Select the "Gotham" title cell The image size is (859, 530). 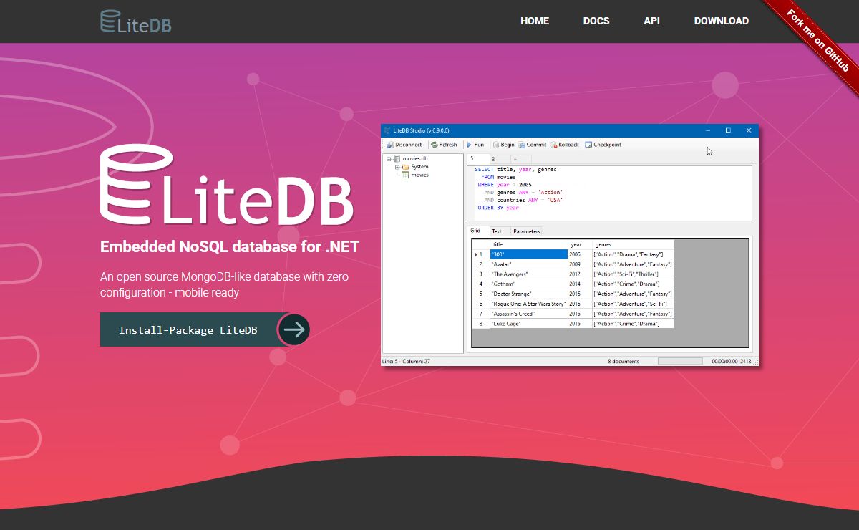[528, 284]
